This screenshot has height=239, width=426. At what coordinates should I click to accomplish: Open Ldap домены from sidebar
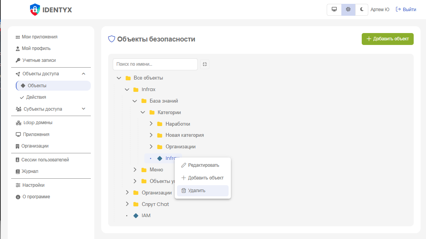pyautogui.click(x=37, y=123)
